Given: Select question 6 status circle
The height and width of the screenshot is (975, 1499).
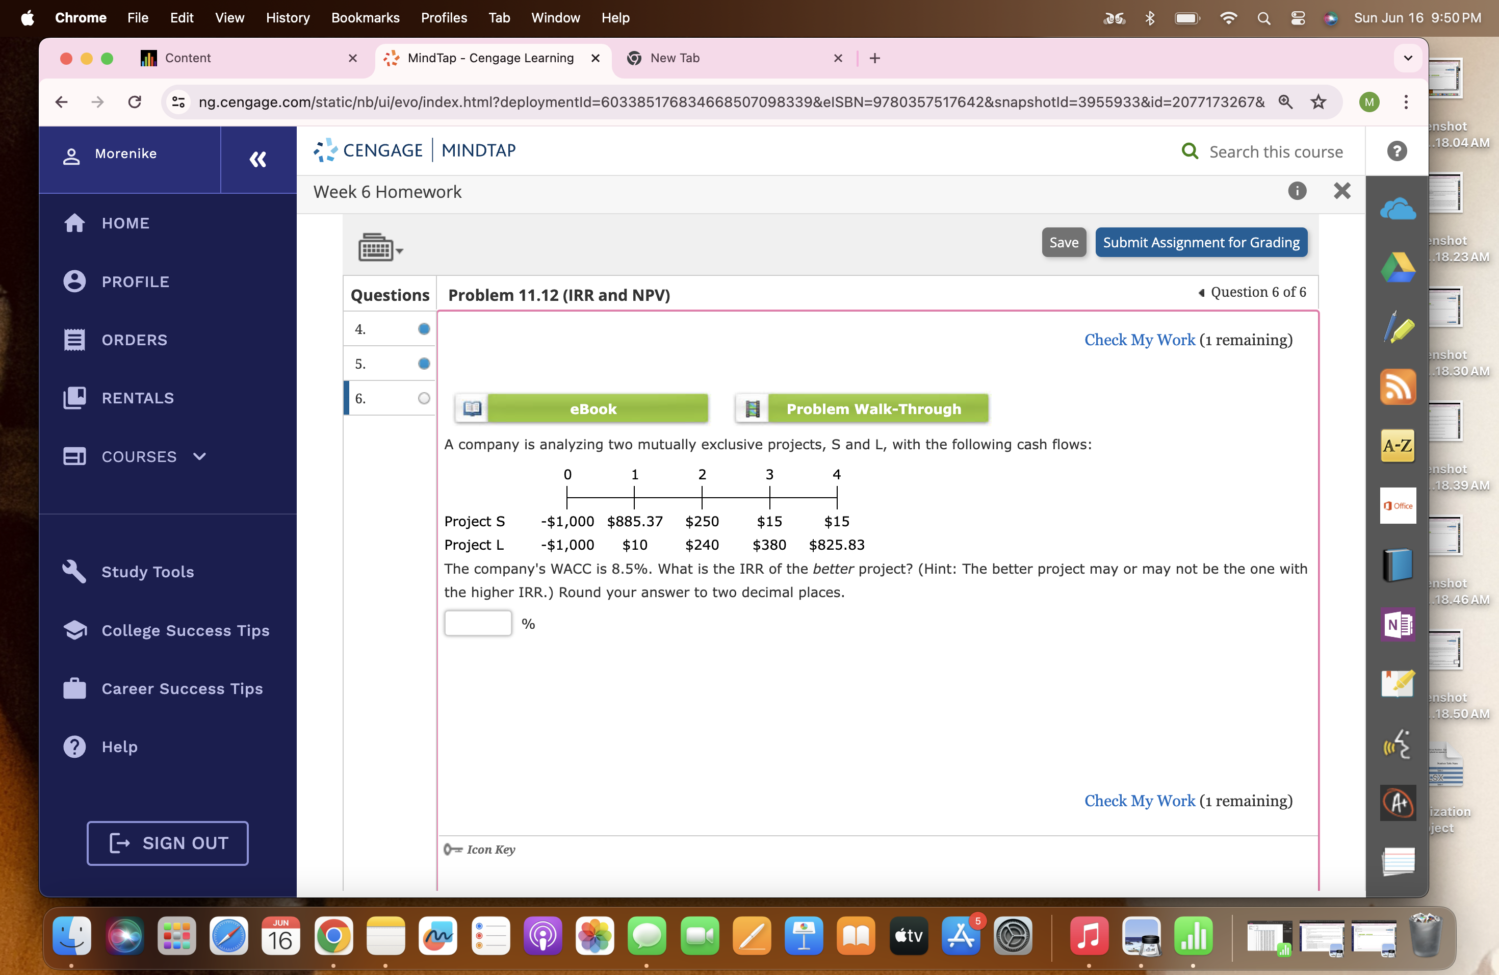Looking at the screenshot, I should tap(423, 397).
